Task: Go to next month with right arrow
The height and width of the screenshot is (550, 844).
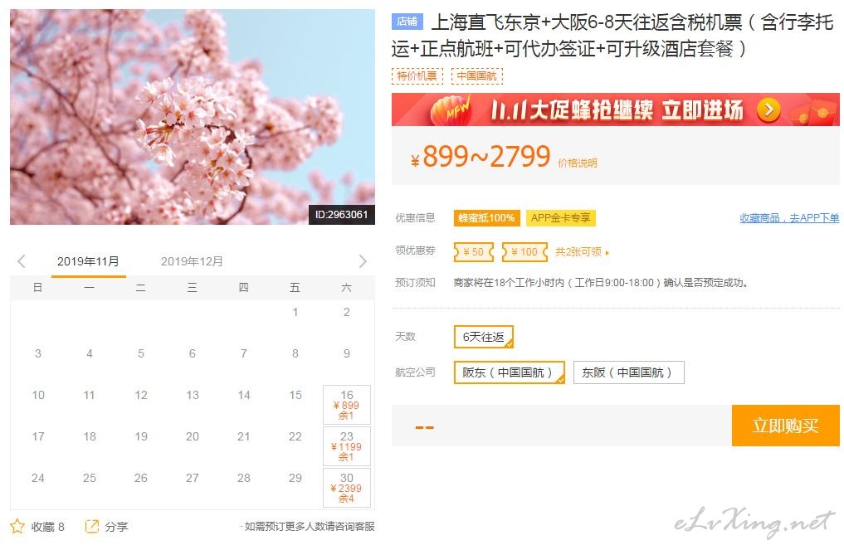Action: coord(363,261)
